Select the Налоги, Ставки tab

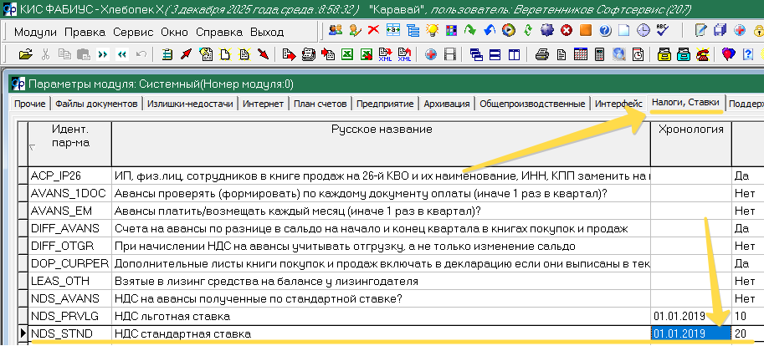(685, 103)
